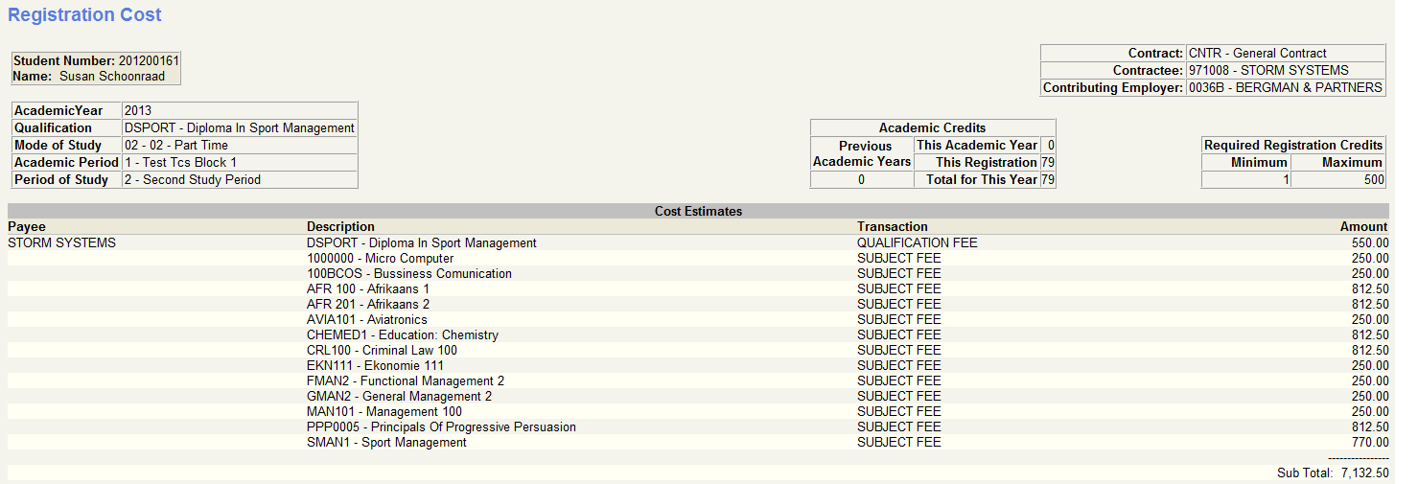This screenshot has width=1418, height=484.
Task: Click the Cost Estimates section header bar
Action: pos(698,211)
